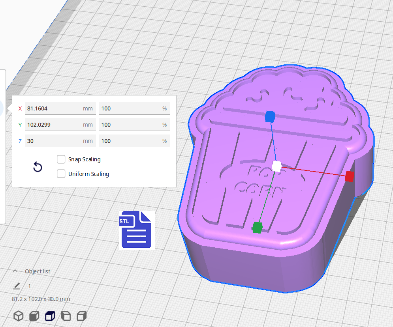393x327 pixels.
Task: Click the pencil rename icon
Action: tap(17, 286)
